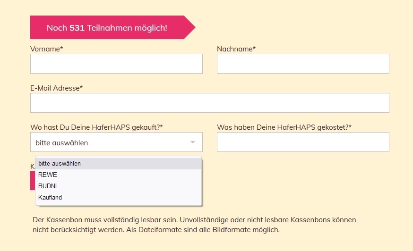Click the 'Wo hast Du Deine HaferHAPS gekauft?' label

(97, 127)
